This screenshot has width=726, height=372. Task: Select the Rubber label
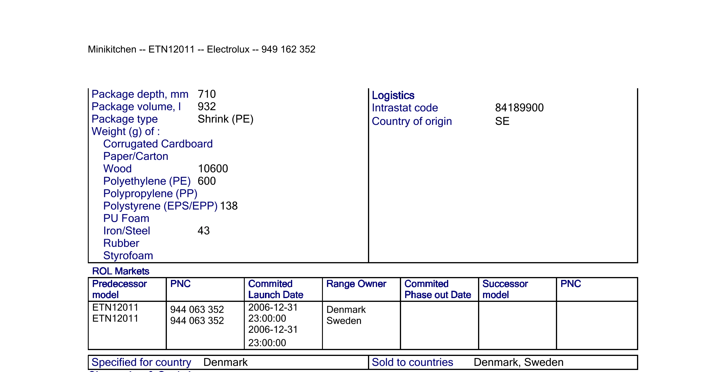(x=121, y=243)
